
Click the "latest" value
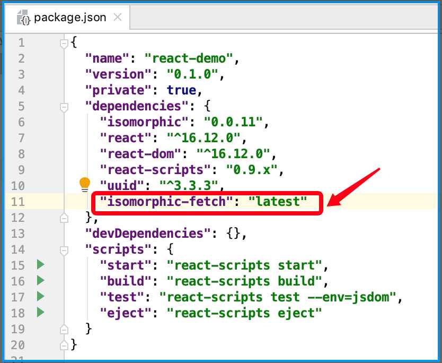pyautogui.click(x=277, y=202)
